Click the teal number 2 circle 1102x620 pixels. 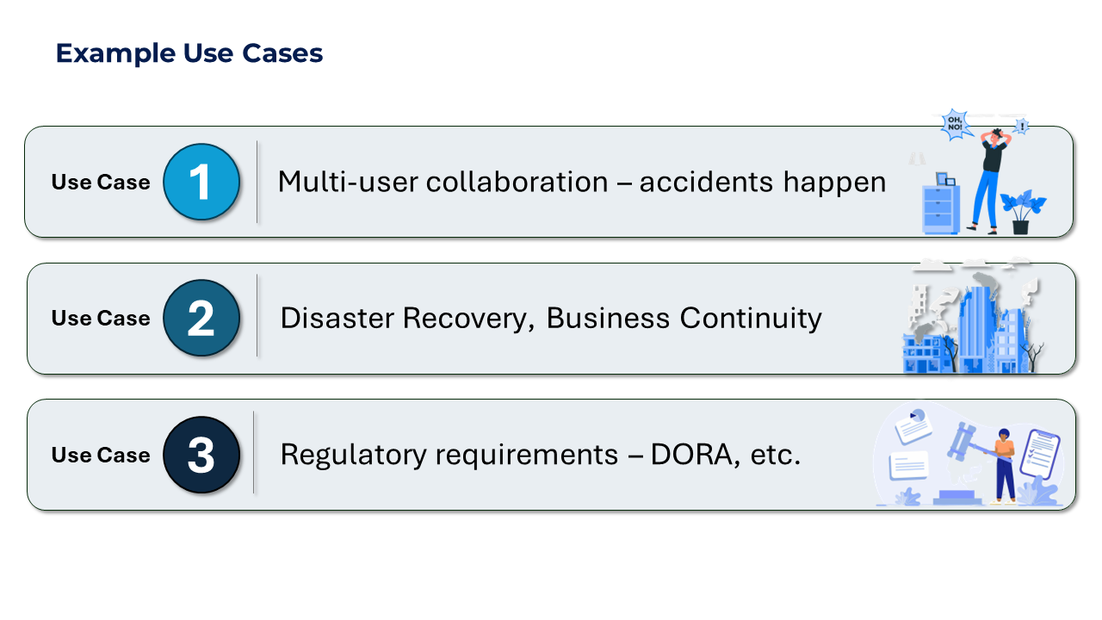pyautogui.click(x=201, y=318)
